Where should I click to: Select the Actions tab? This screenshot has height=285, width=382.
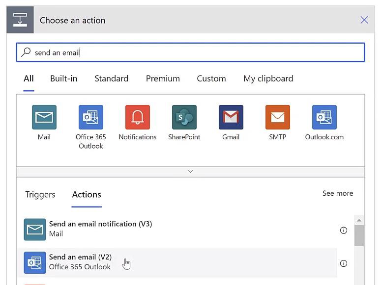87,195
